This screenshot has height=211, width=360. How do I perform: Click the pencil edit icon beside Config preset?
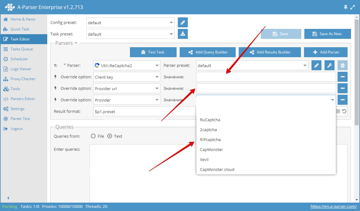coord(183,23)
